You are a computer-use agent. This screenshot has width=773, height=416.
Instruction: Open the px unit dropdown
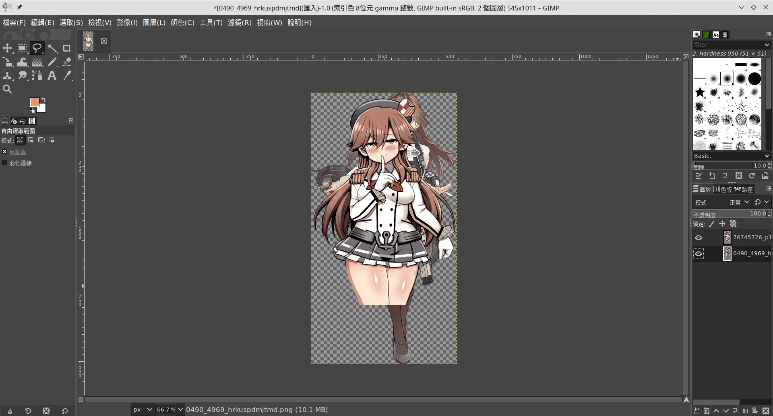[143, 410]
